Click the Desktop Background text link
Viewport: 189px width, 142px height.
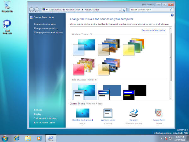click(83, 120)
